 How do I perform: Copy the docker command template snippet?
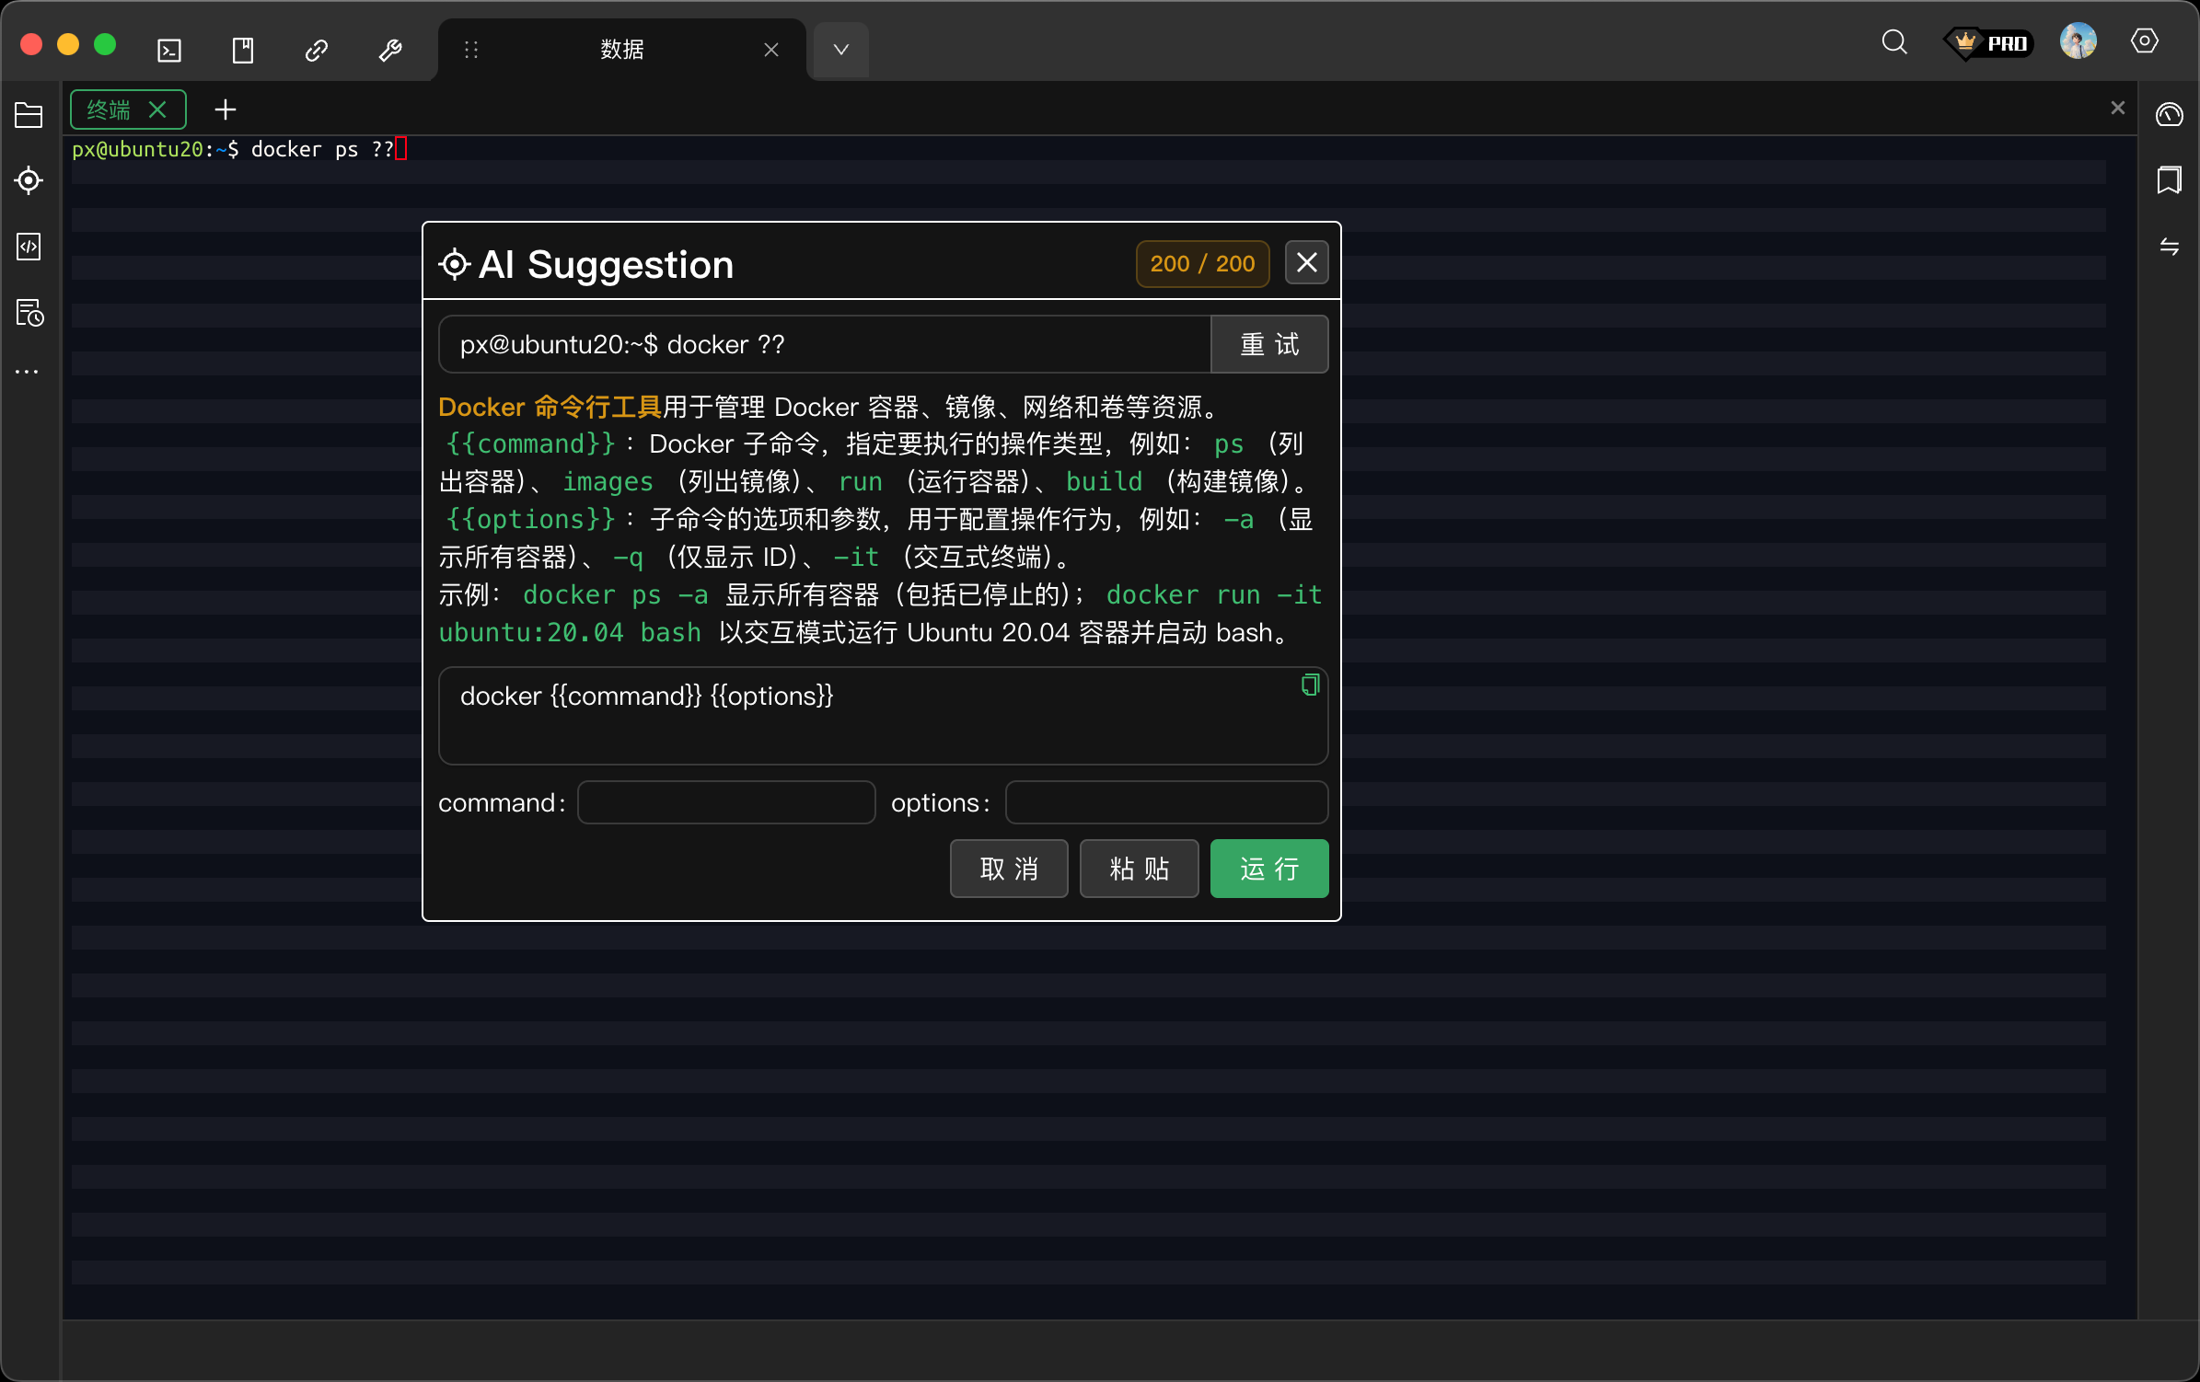(x=1309, y=684)
